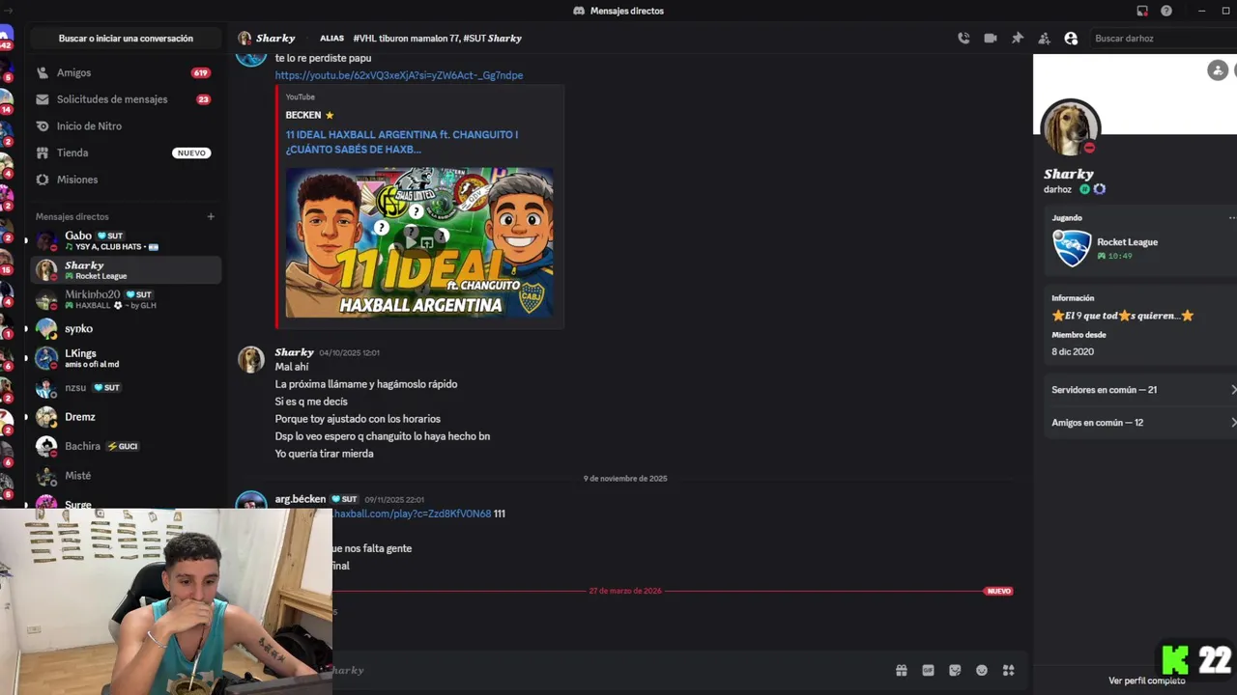Open the inbox icon in title bar

1142,11
